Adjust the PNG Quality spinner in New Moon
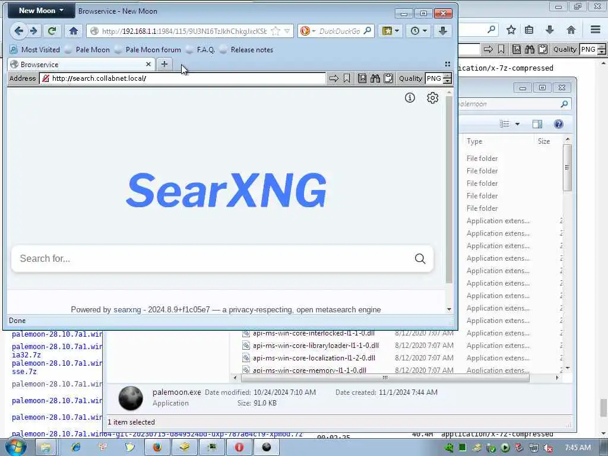608x456 pixels. coord(448,78)
